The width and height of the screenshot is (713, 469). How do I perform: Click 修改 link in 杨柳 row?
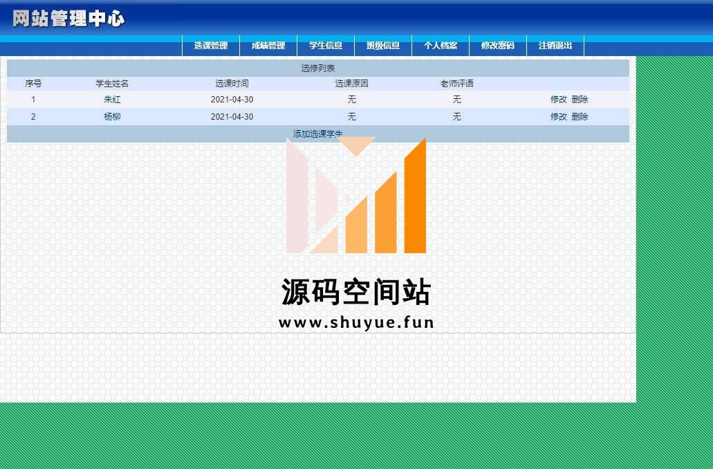point(558,116)
